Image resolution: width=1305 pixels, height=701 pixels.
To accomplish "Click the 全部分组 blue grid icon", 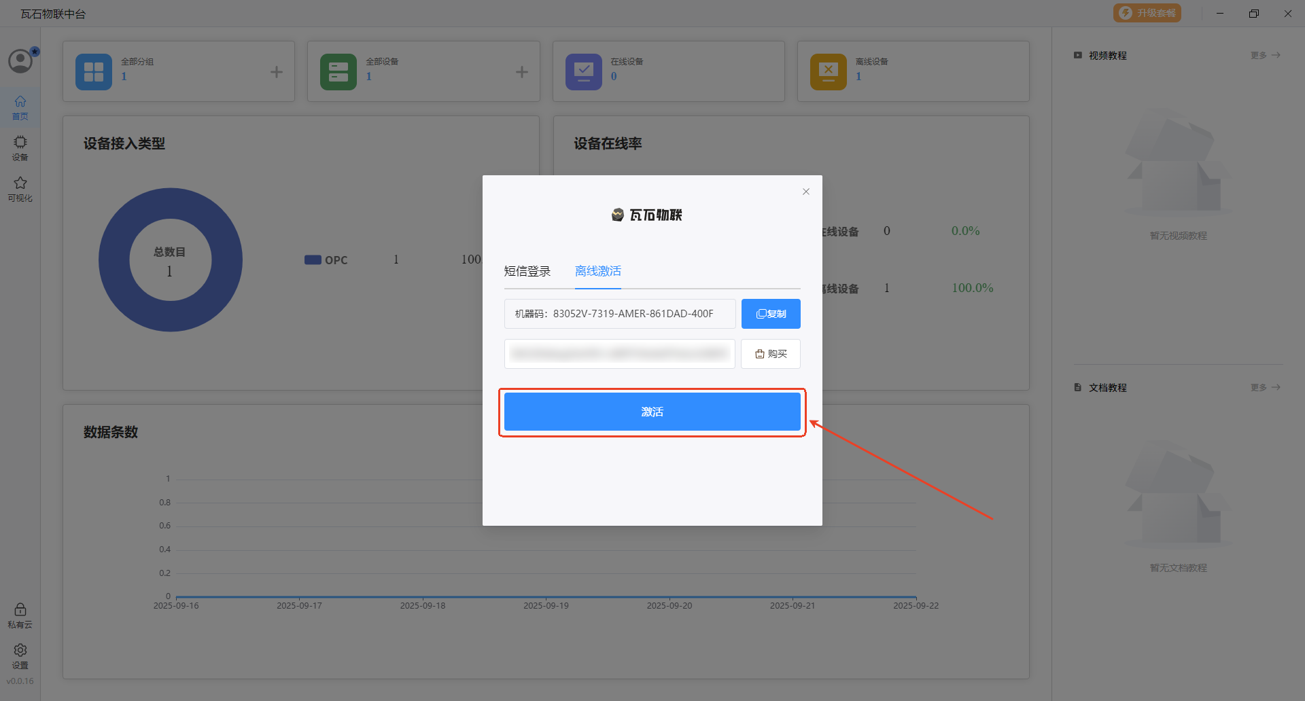I will (94, 72).
